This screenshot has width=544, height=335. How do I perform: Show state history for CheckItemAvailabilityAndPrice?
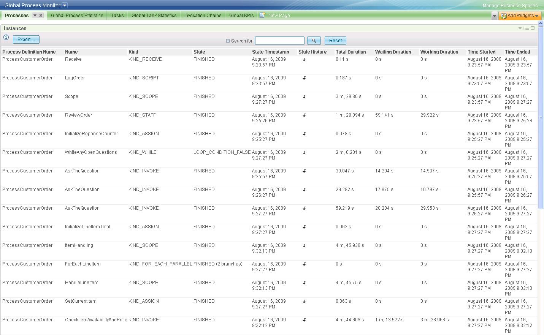(304, 320)
